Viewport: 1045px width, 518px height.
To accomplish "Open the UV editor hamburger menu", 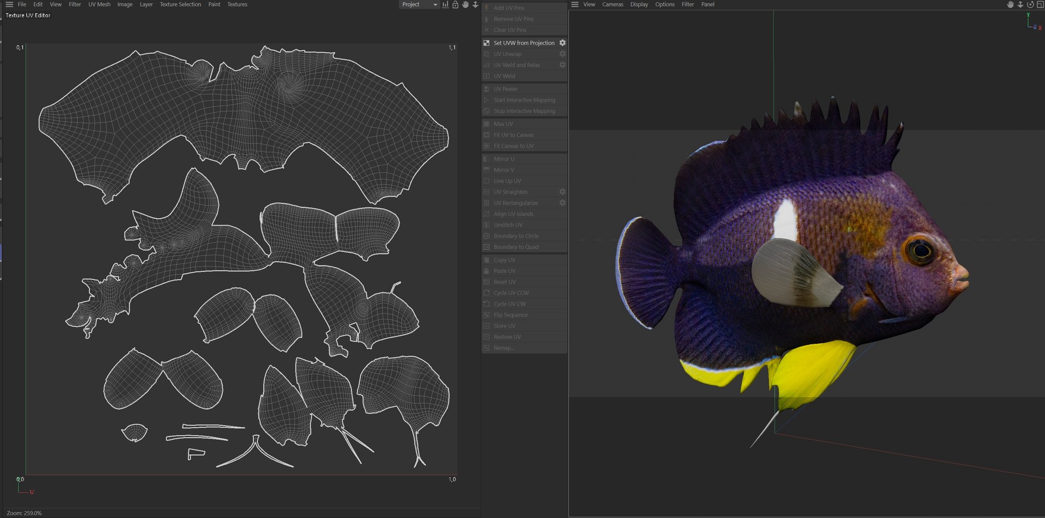I will click(9, 4).
